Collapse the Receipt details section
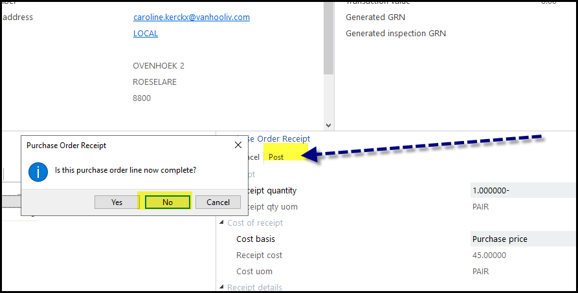 tap(222, 288)
